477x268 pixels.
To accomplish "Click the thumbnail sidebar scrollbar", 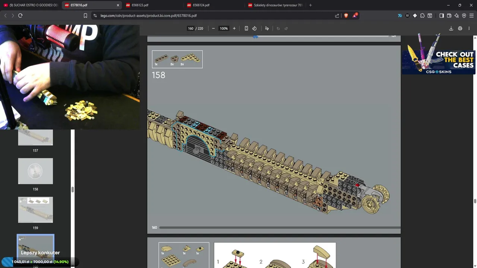I will click(73, 189).
